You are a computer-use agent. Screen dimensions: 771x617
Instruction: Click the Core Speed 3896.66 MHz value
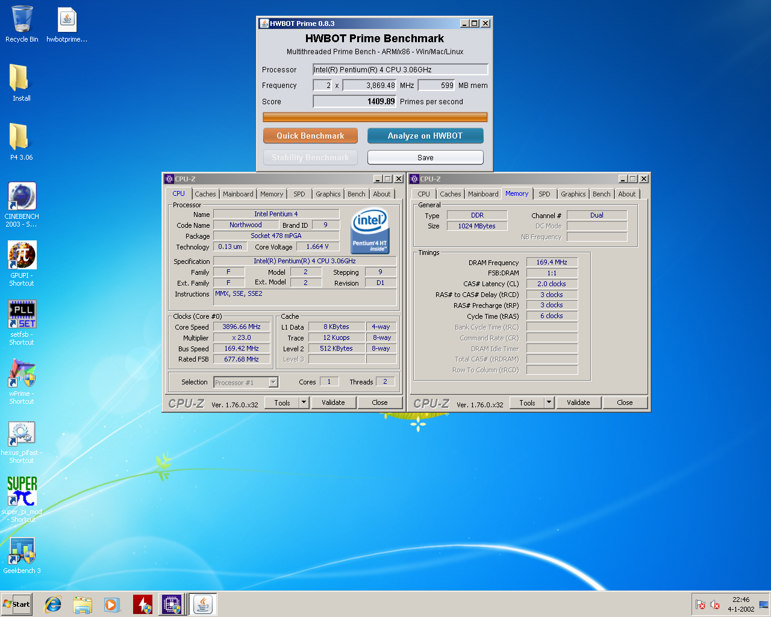tap(242, 327)
